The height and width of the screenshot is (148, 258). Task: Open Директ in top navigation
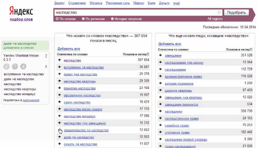(x=59, y=3)
